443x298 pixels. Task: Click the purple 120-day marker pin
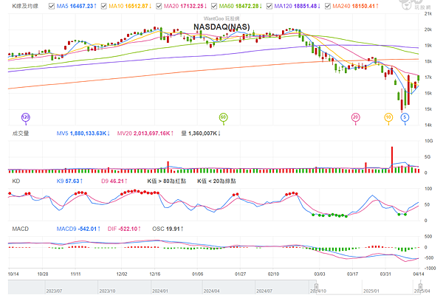[x=26, y=118]
